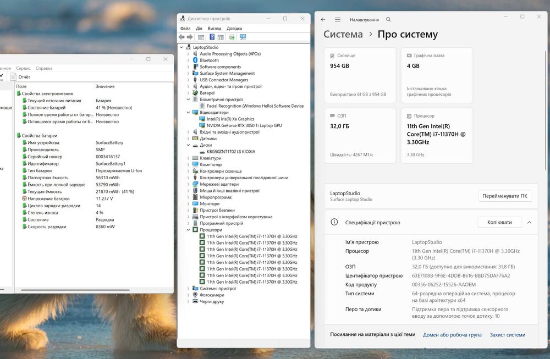Expand USB Connector Managers node

[188, 80]
